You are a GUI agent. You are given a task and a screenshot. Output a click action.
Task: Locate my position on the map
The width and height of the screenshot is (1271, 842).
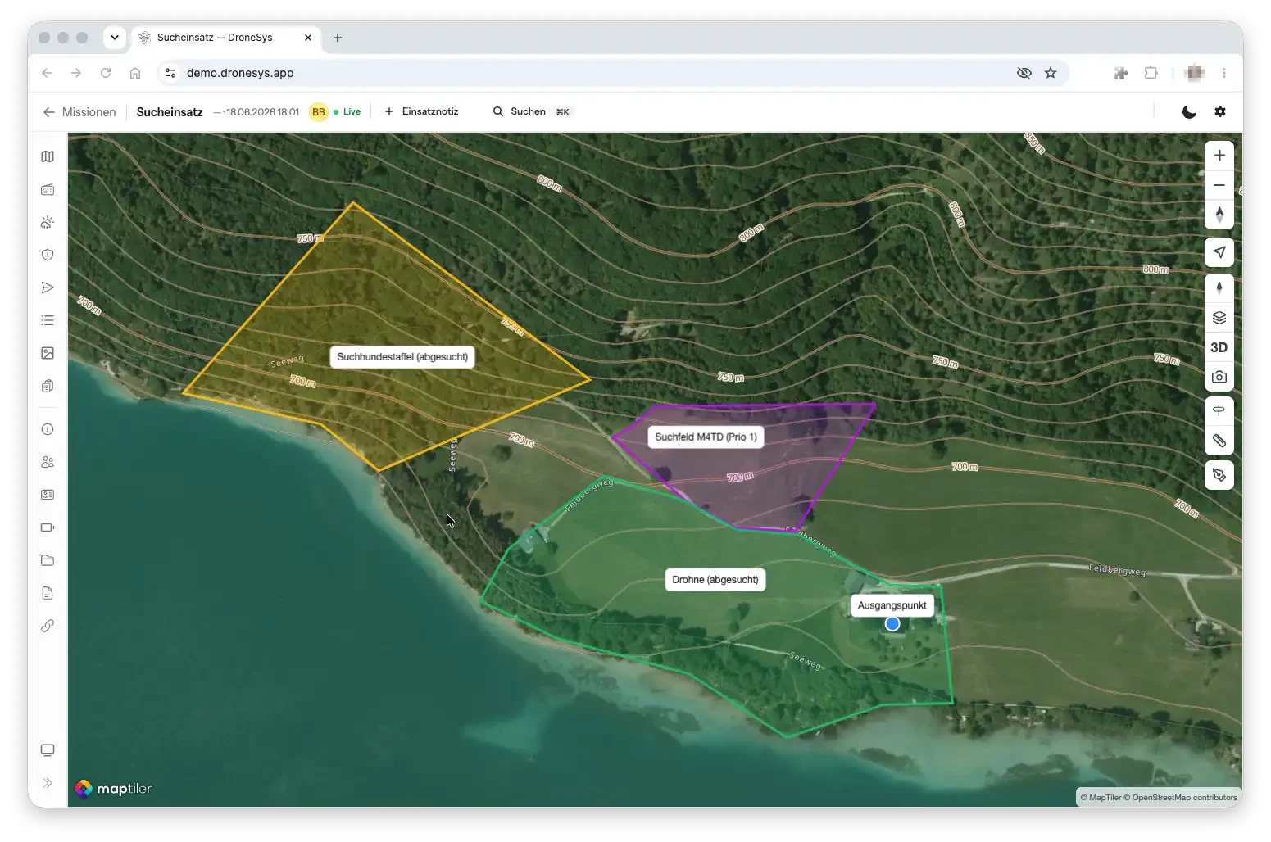(x=1219, y=252)
